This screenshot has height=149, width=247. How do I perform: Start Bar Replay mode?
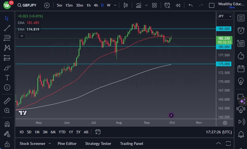pyautogui.click(x=178, y=5)
